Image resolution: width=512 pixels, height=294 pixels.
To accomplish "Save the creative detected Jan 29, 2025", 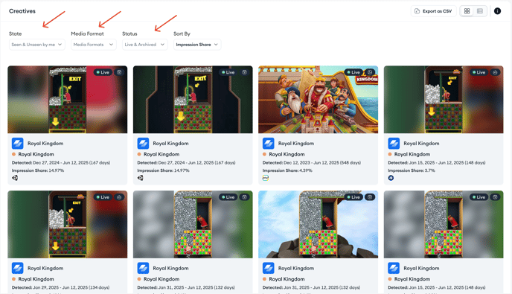I will 119,197.
